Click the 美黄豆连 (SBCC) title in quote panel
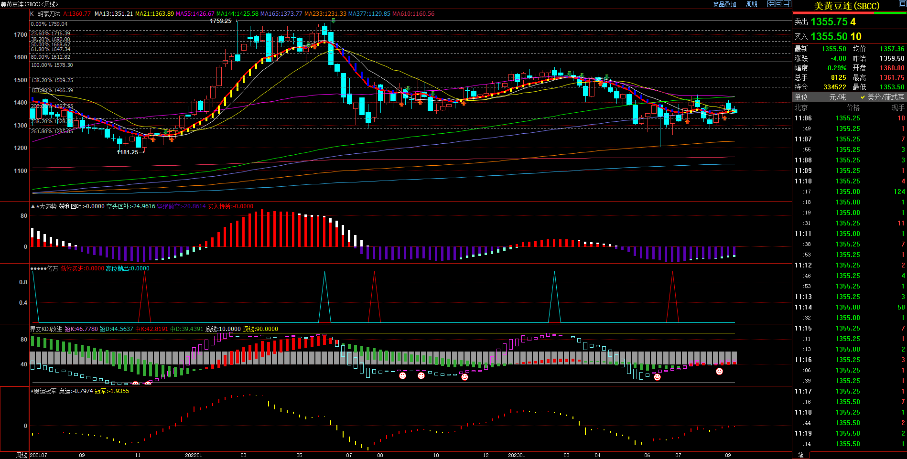This screenshot has height=459, width=907. (847, 6)
